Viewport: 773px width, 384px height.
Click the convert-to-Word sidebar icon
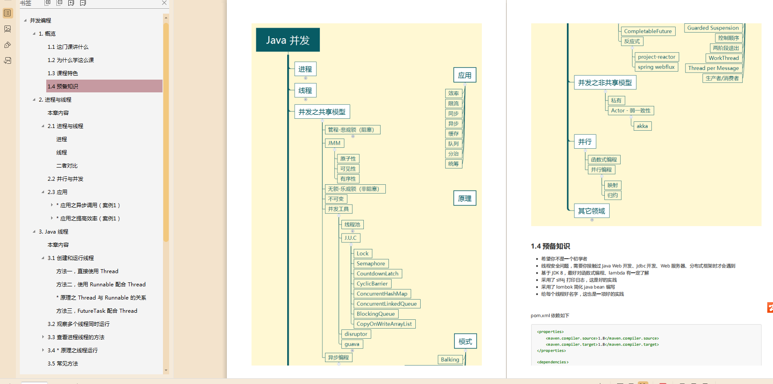click(x=7, y=61)
